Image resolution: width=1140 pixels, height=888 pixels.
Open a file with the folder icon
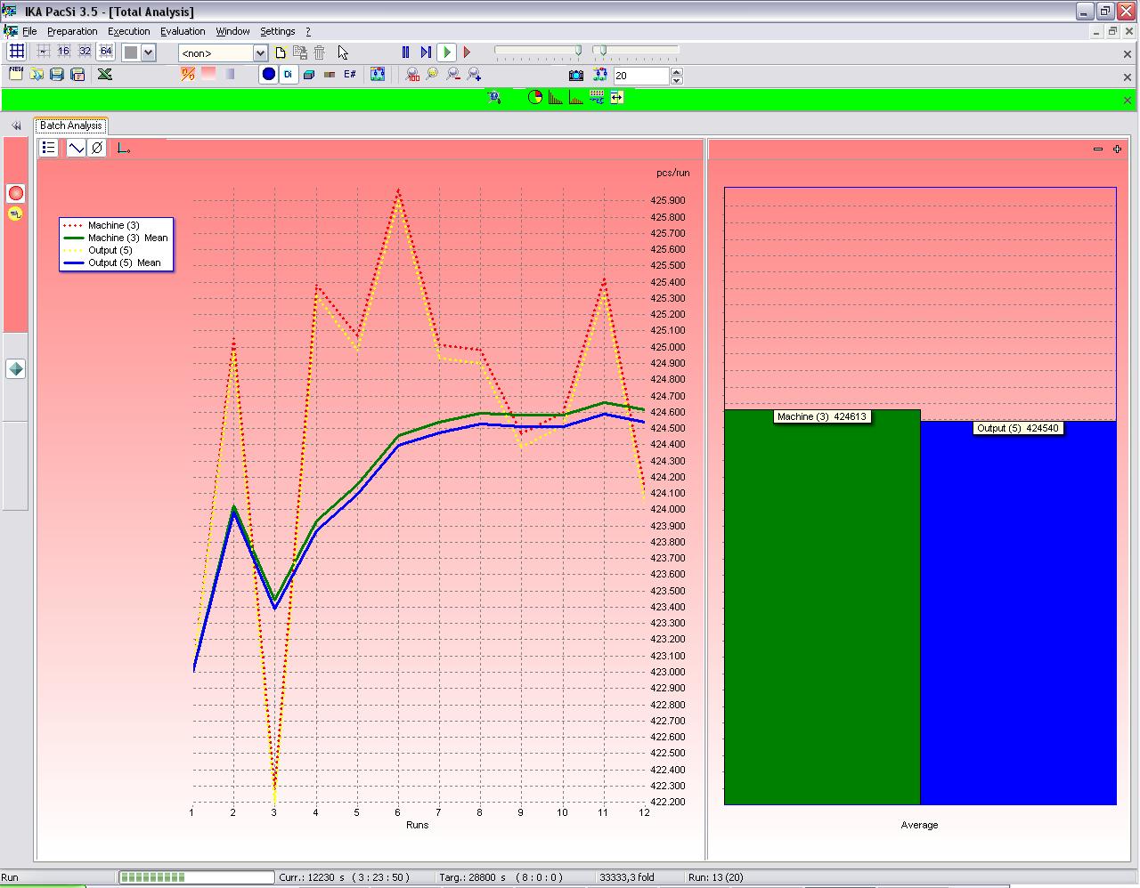(x=37, y=75)
